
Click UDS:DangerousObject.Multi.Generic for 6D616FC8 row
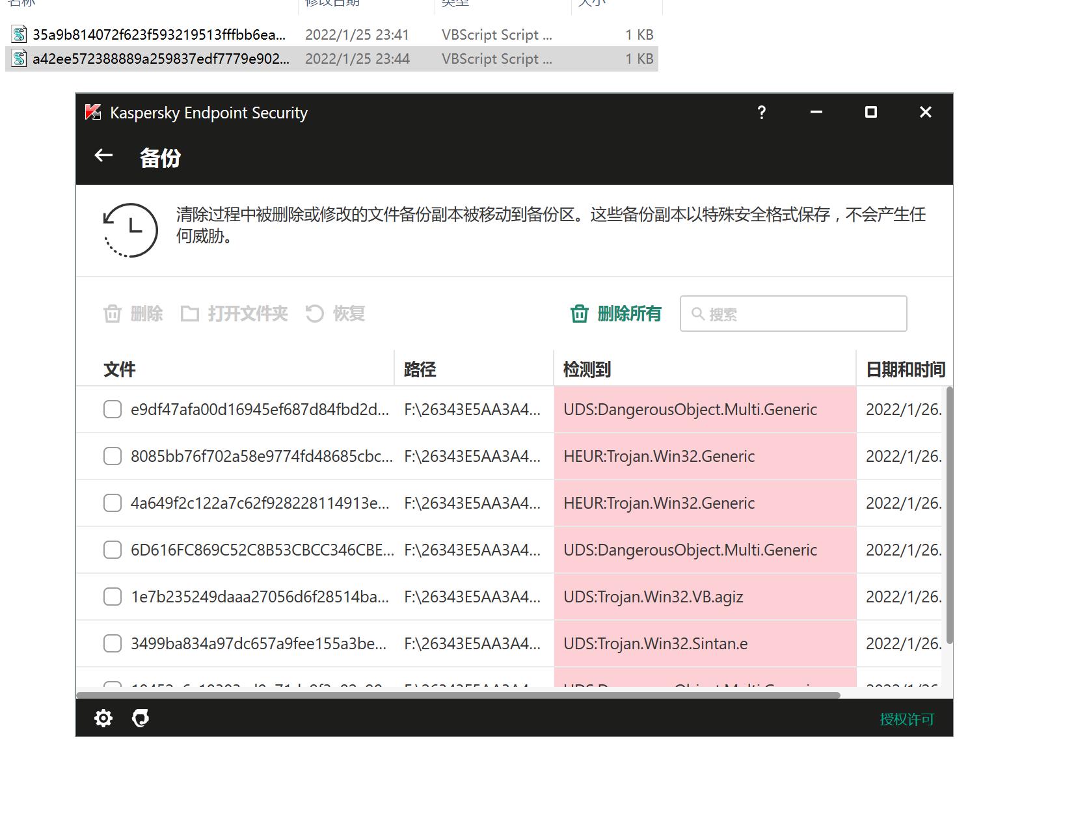(705, 550)
